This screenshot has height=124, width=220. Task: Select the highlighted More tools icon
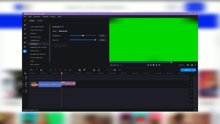pyautogui.click(x=25, y=51)
